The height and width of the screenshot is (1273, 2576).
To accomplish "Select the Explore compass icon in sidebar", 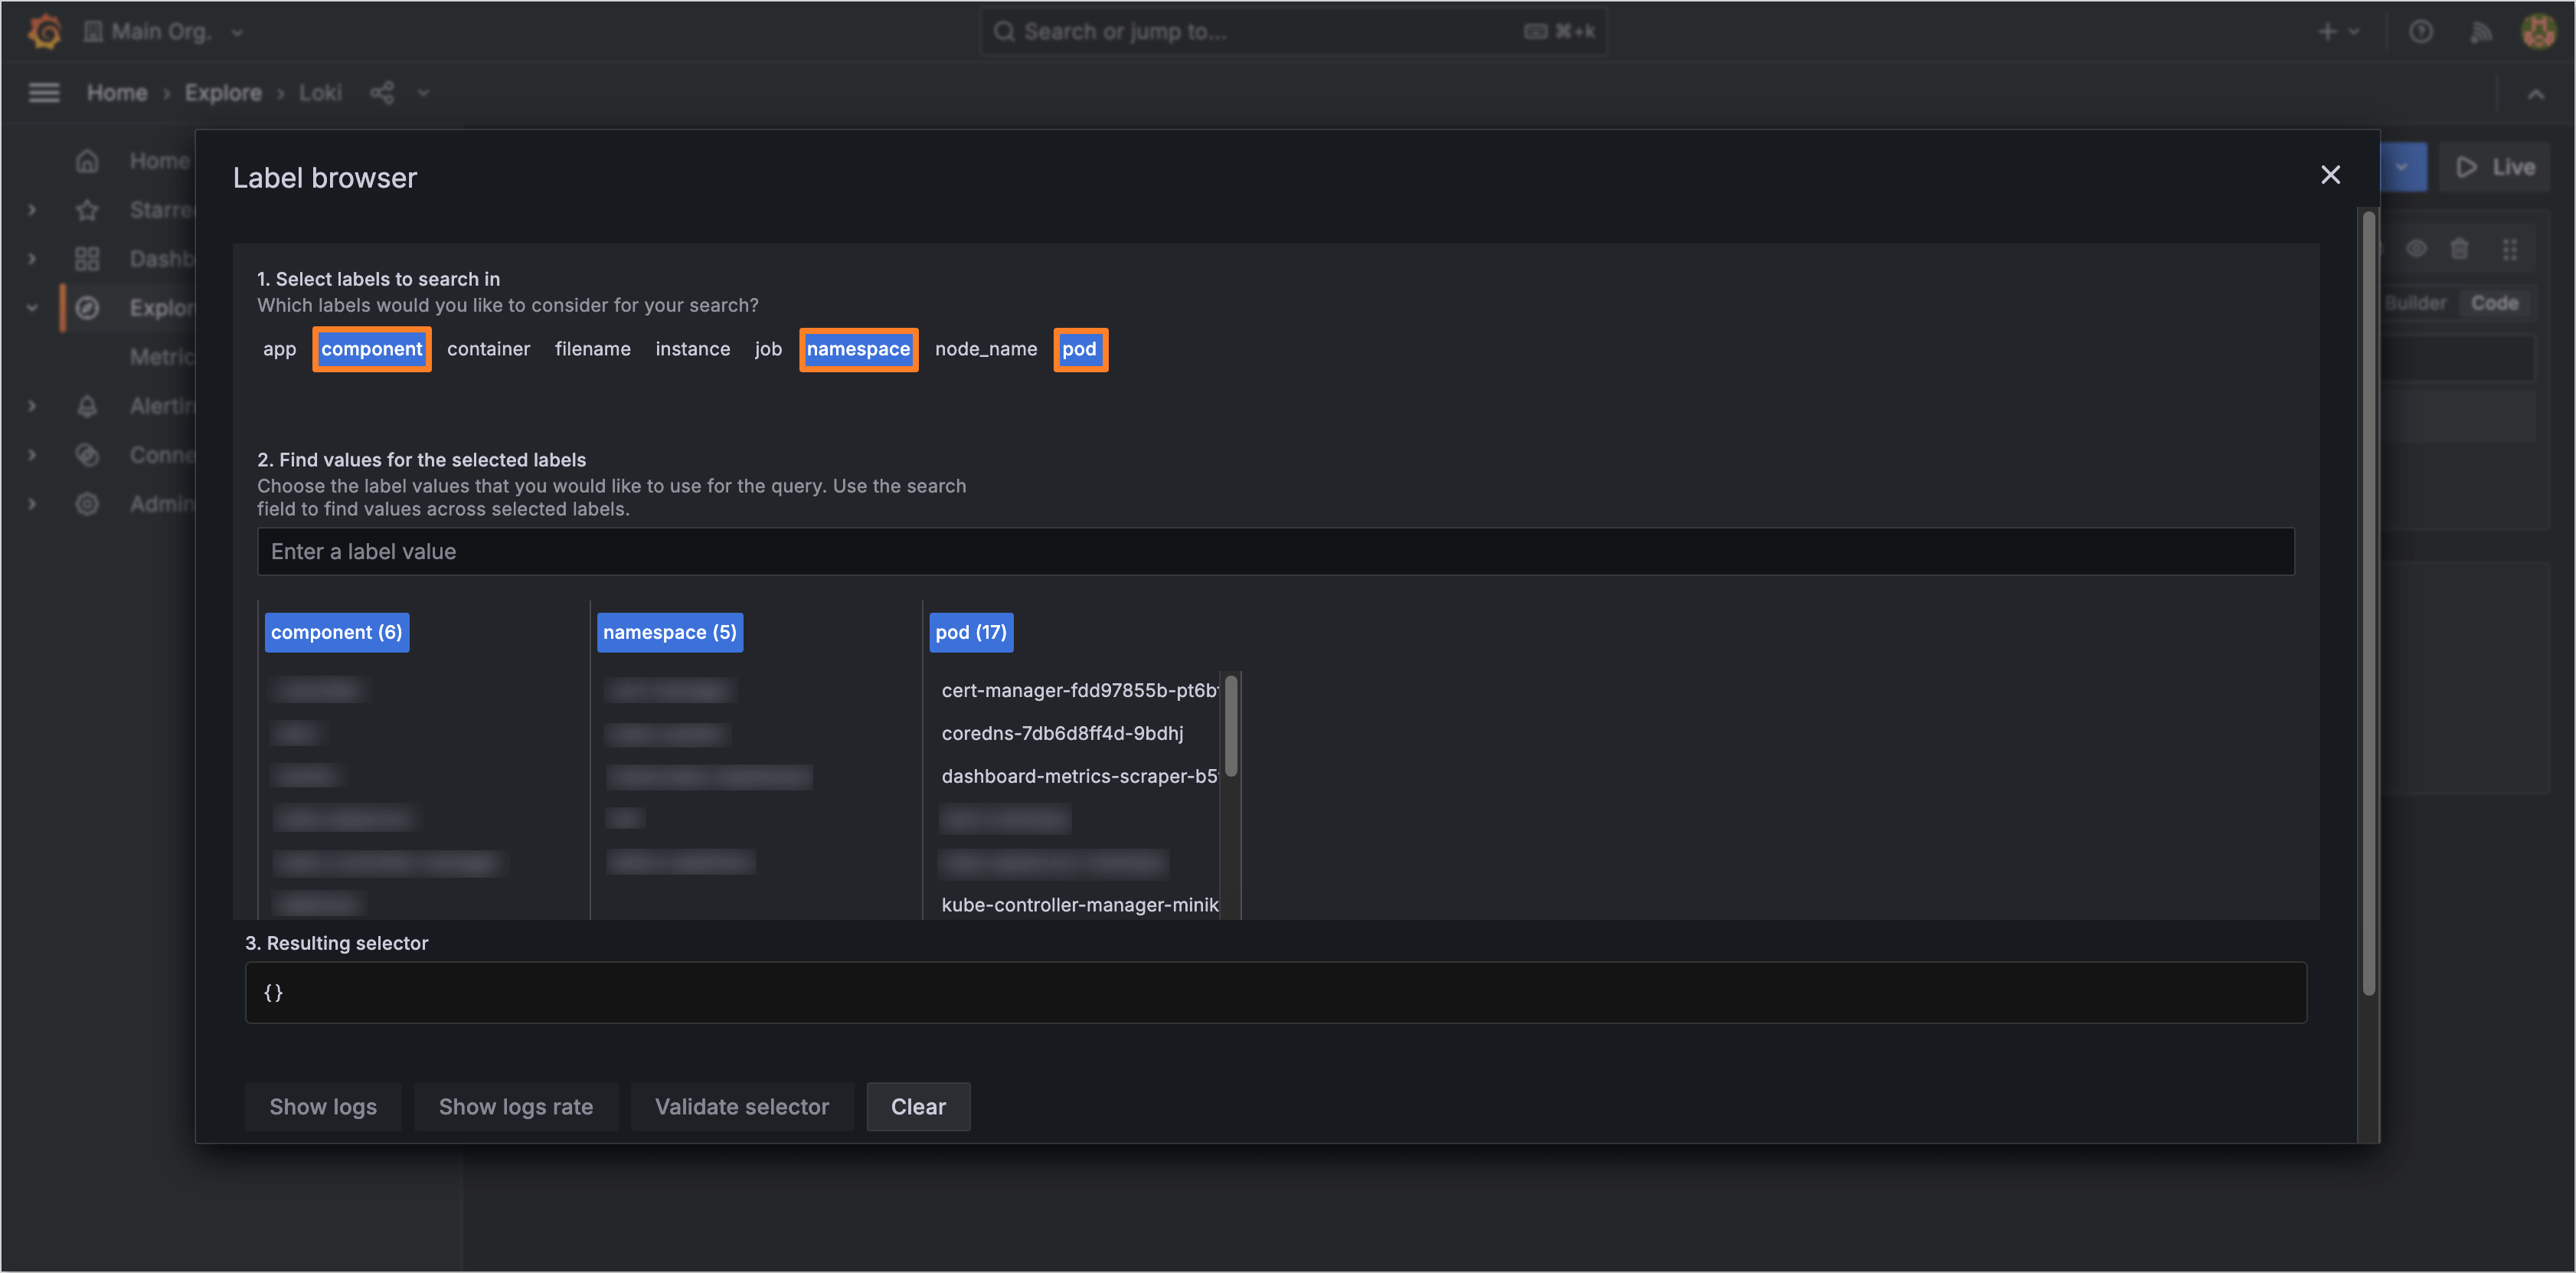I will 88,308.
